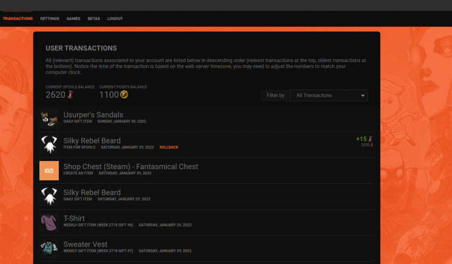Image resolution: width=452 pixels, height=264 pixels.
Task: Switch to the Games tab
Action: point(73,18)
